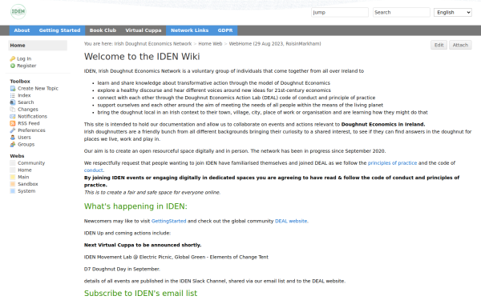Follow the Log In link
The width and height of the screenshot is (481, 300).
24,58
